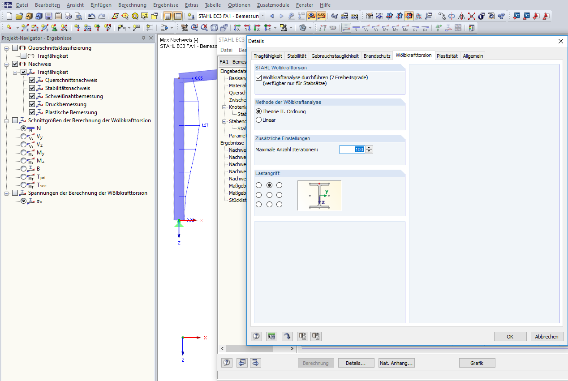
Task: Click OK button in Details dialog
Action: [x=510, y=337]
